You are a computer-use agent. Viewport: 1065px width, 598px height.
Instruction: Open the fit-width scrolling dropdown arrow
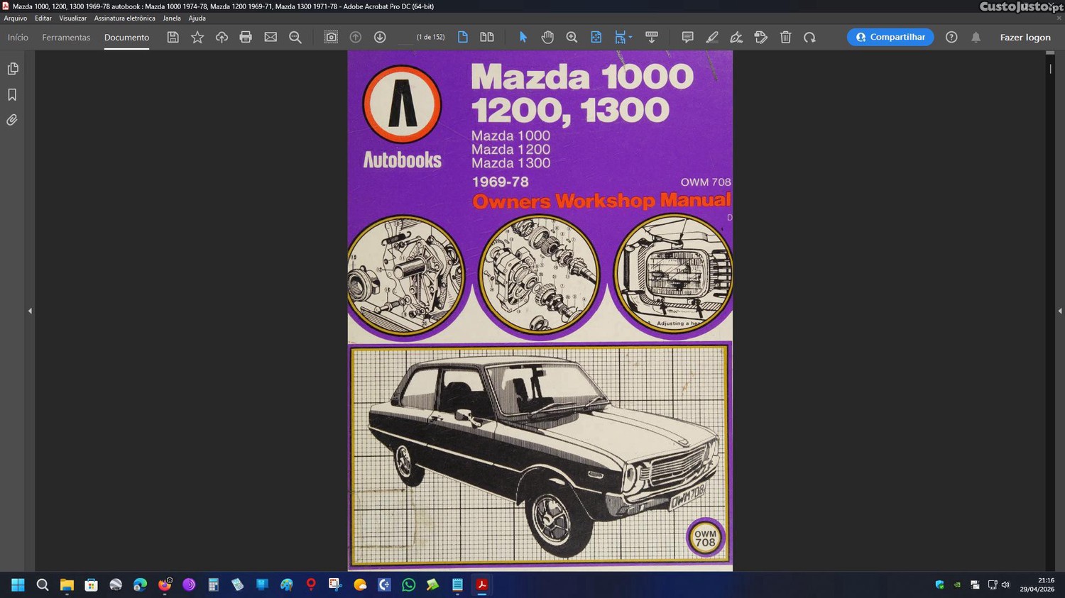630,38
